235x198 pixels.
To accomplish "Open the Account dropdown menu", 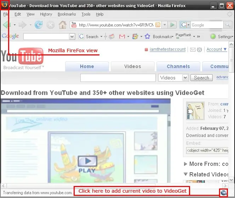I will click(217, 49).
